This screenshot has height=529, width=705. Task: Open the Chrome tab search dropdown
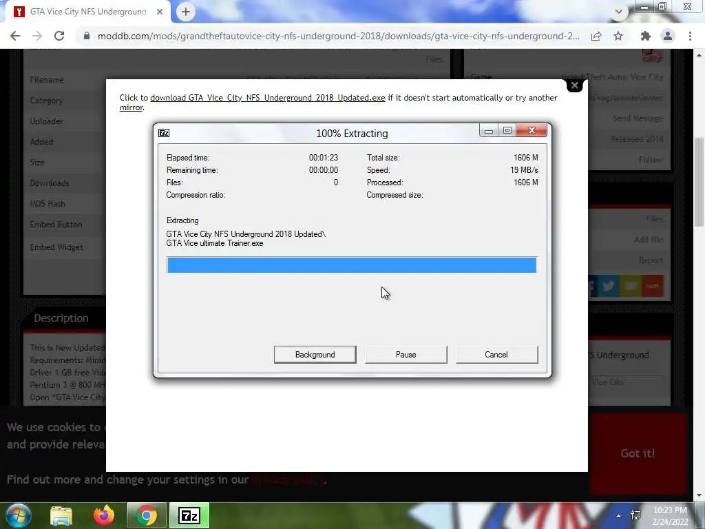click(x=619, y=12)
